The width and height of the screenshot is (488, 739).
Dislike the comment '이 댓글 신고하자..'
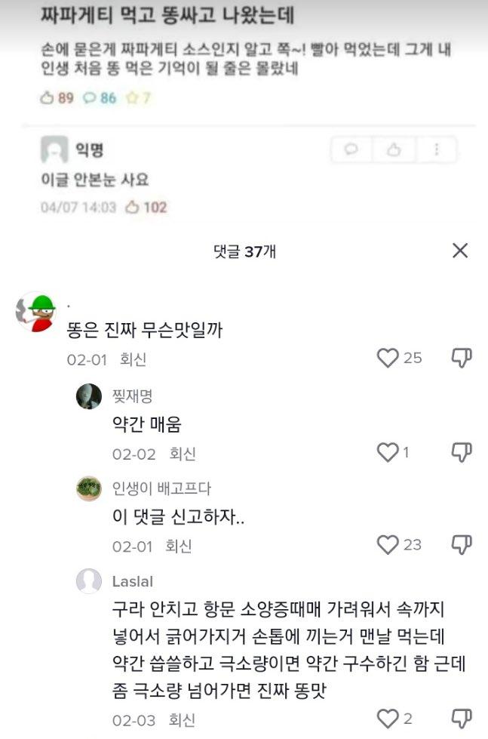coord(462,544)
